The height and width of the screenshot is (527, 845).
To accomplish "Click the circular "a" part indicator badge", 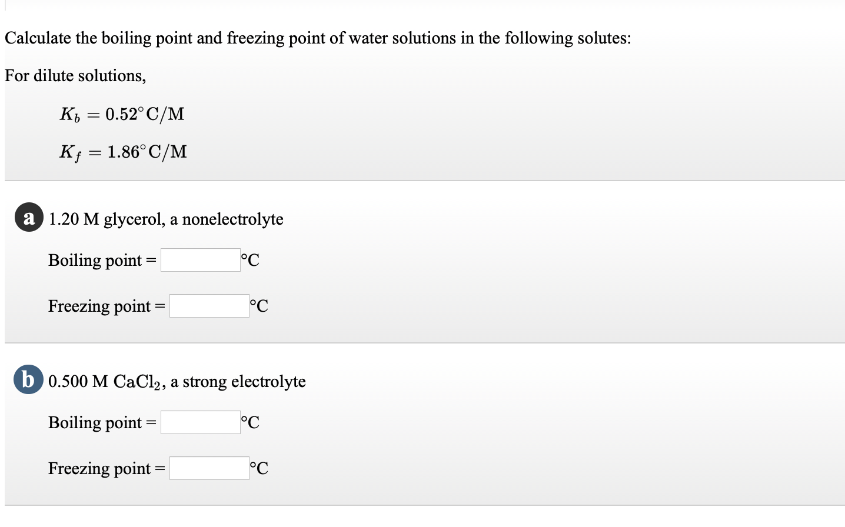I will [28, 218].
